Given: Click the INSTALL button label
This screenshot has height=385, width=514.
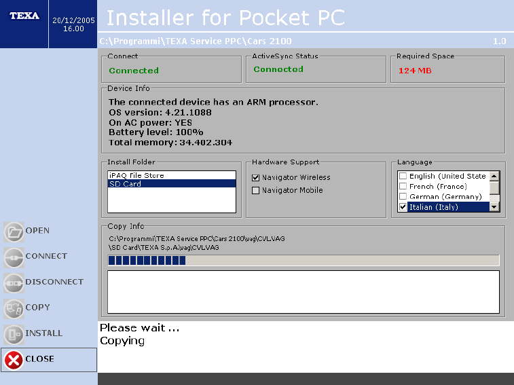Looking at the screenshot, I should [44, 333].
